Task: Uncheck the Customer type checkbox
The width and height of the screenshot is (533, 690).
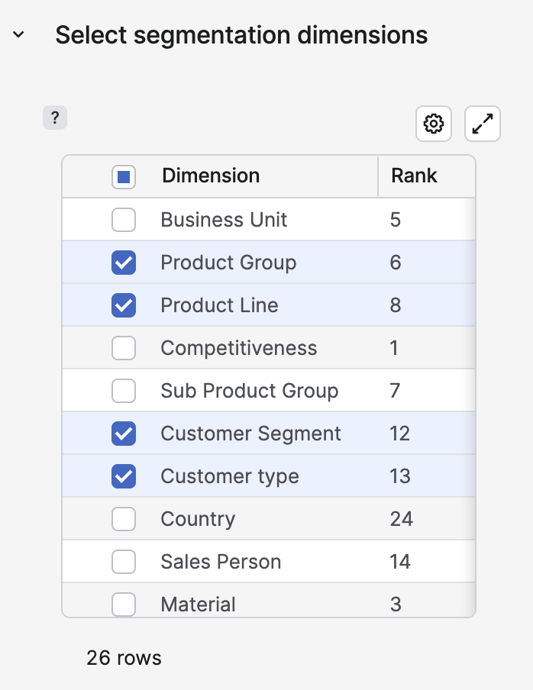Action: tap(124, 476)
